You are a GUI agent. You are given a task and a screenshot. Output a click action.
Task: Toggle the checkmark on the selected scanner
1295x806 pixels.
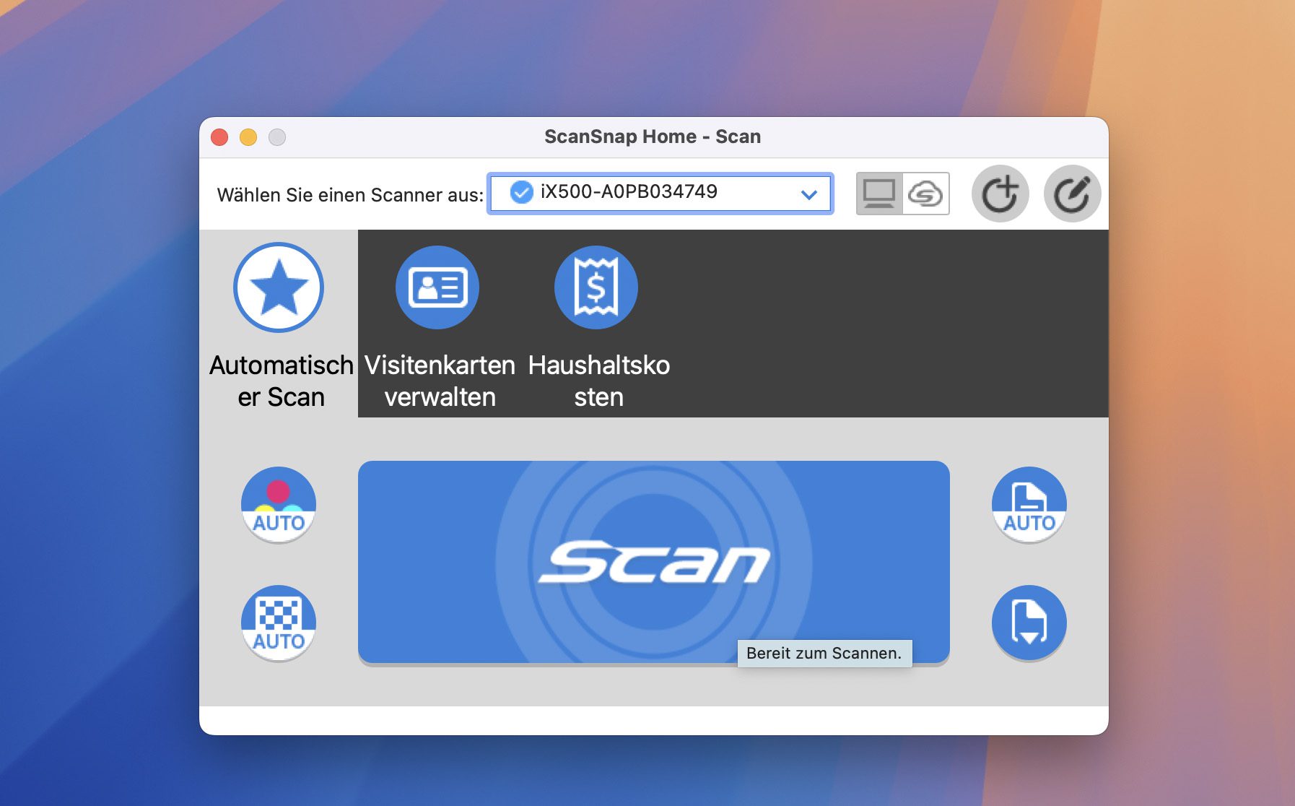click(521, 193)
